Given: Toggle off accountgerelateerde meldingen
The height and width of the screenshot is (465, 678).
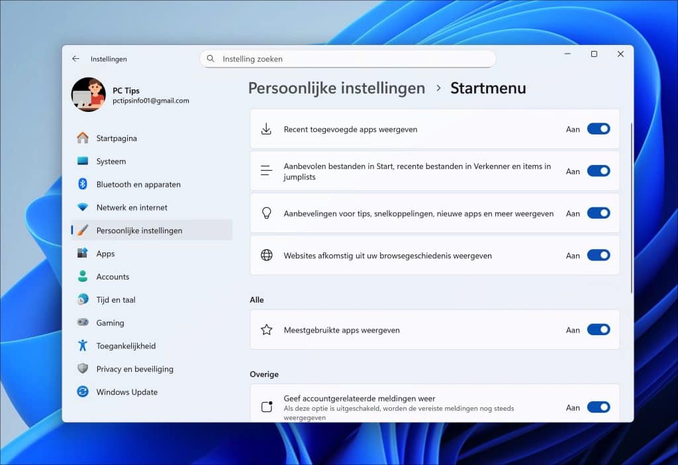Looking at the screenshot, I should point(599,407).
